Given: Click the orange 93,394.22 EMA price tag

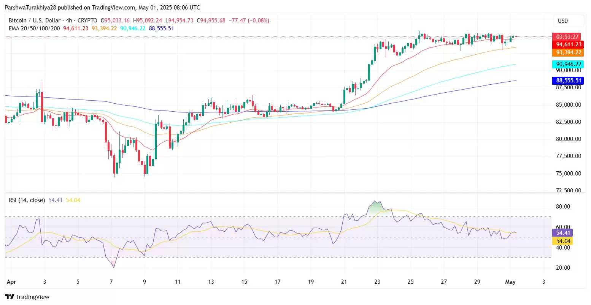Looking at the screenshot, I should 568,52.
